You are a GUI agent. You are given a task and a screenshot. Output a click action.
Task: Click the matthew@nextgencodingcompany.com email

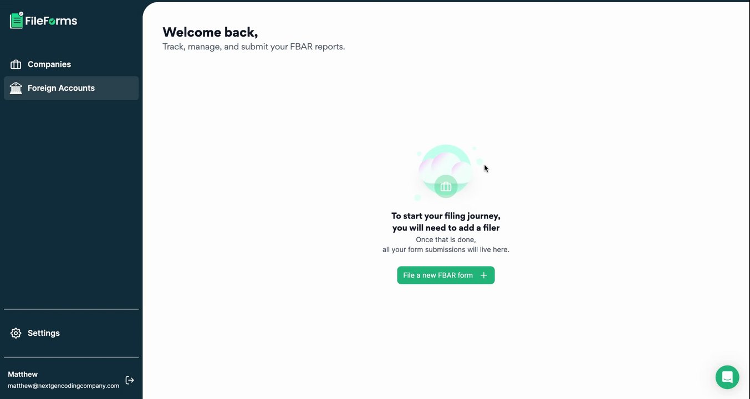[63, 386]
